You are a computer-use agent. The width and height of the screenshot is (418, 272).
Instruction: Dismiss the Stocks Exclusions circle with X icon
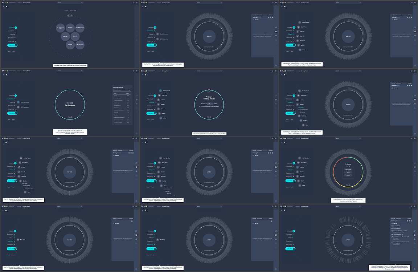[x=71, y=117]
